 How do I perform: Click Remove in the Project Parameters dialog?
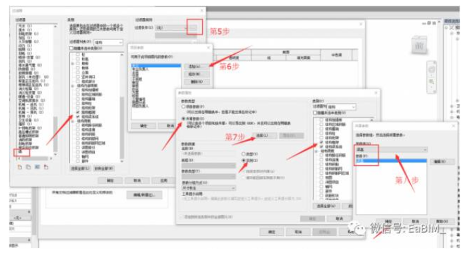(x=197, y=82)
